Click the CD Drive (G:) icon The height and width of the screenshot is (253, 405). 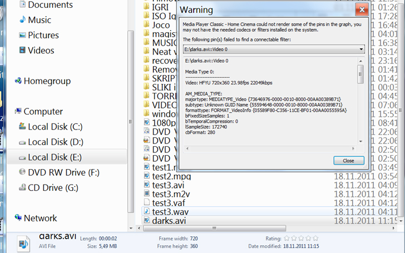click(22, 187)
